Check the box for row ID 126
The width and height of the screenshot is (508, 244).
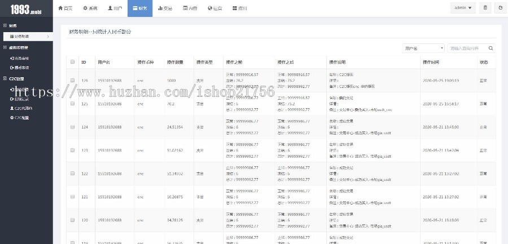coord(73,80)
